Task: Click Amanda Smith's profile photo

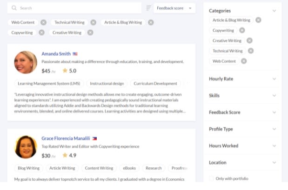Action: click(x=26, y=62)
